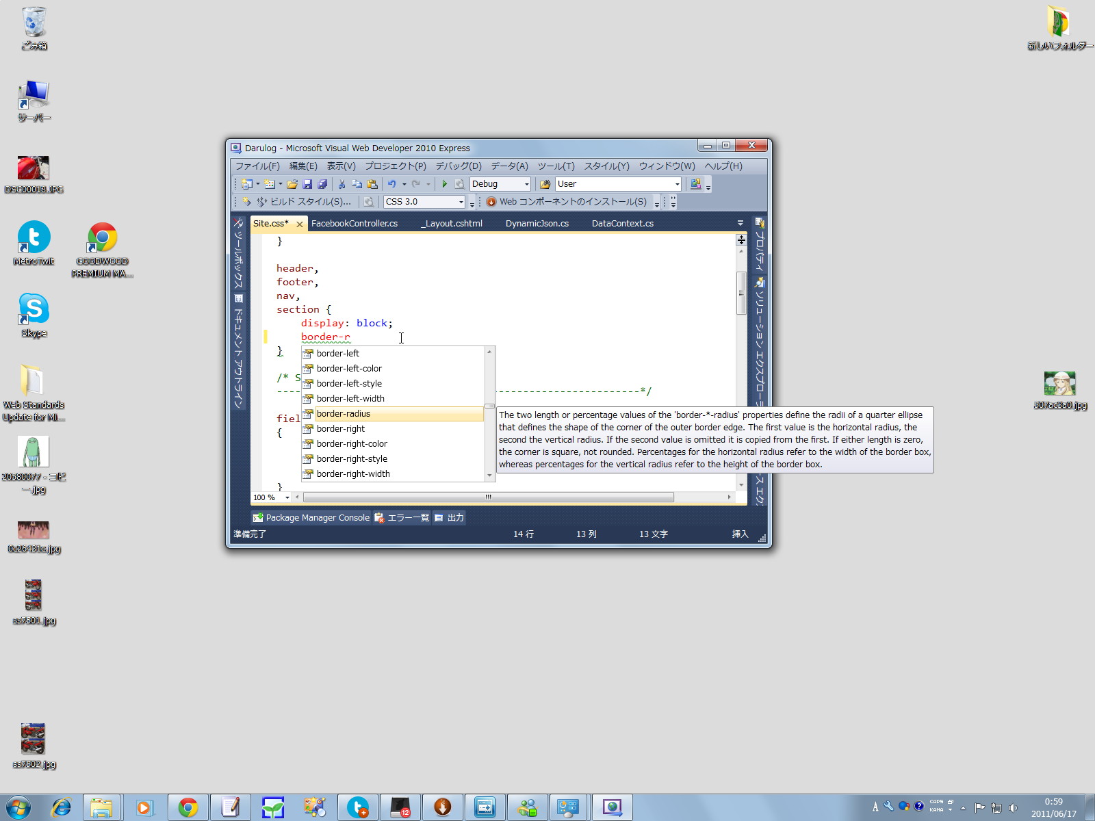
Task: Click the View in Browser icon
Action: [x=369, y=202]
